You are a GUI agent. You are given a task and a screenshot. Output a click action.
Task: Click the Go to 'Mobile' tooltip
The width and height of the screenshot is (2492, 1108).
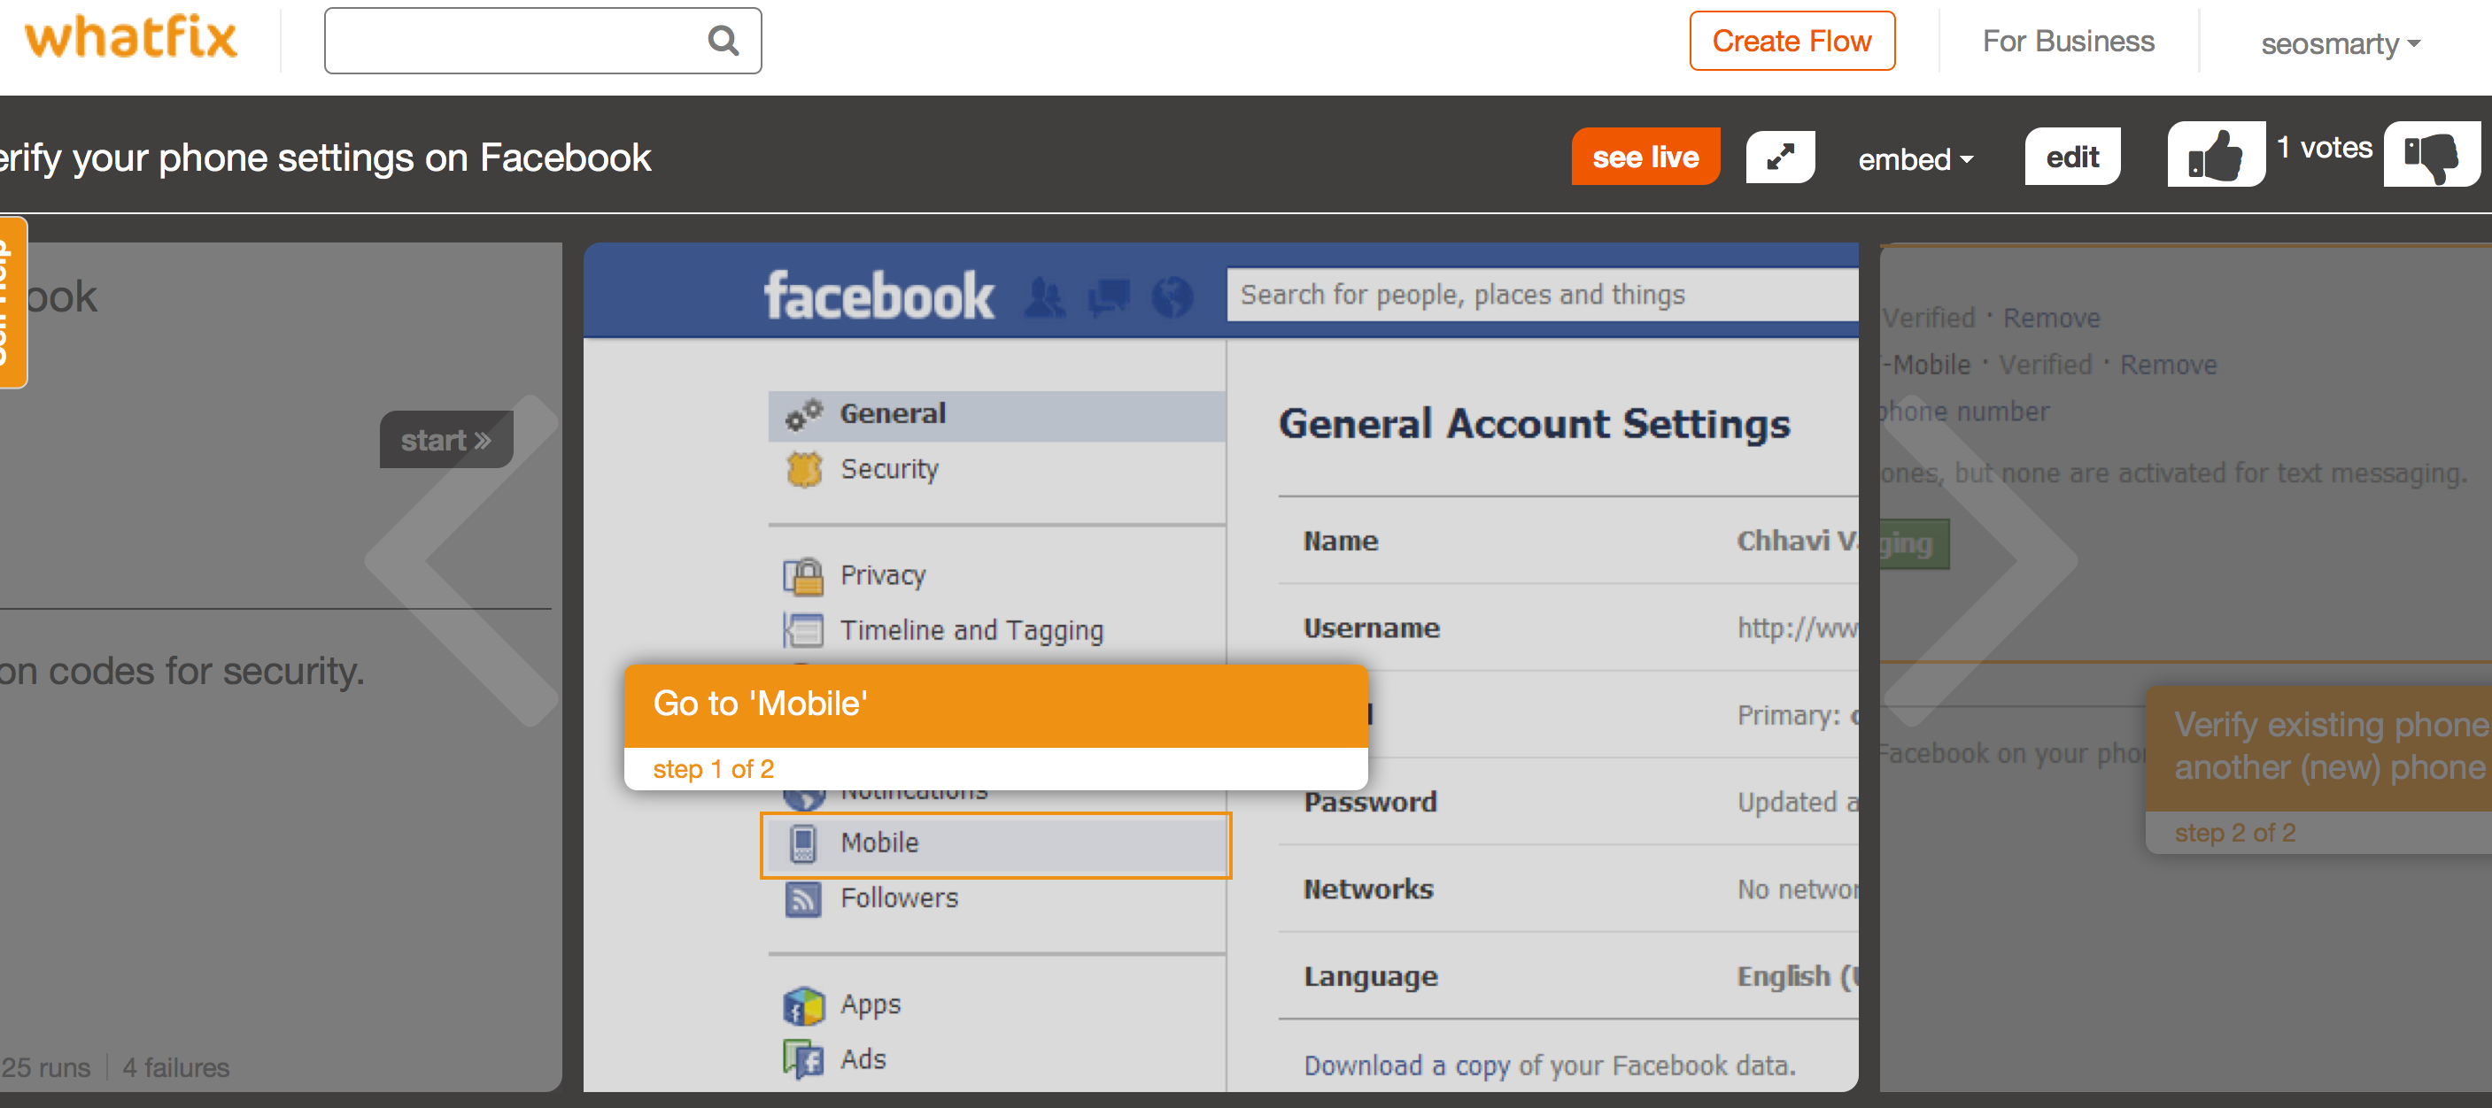click(995, 726)
